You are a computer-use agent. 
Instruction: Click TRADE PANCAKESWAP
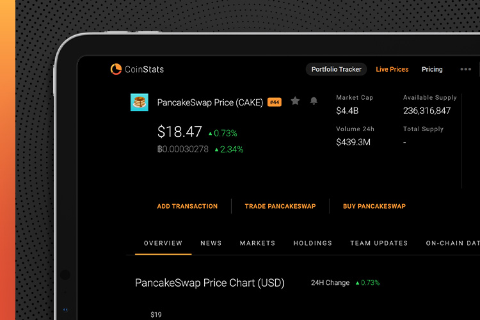[x=280, y=206]
